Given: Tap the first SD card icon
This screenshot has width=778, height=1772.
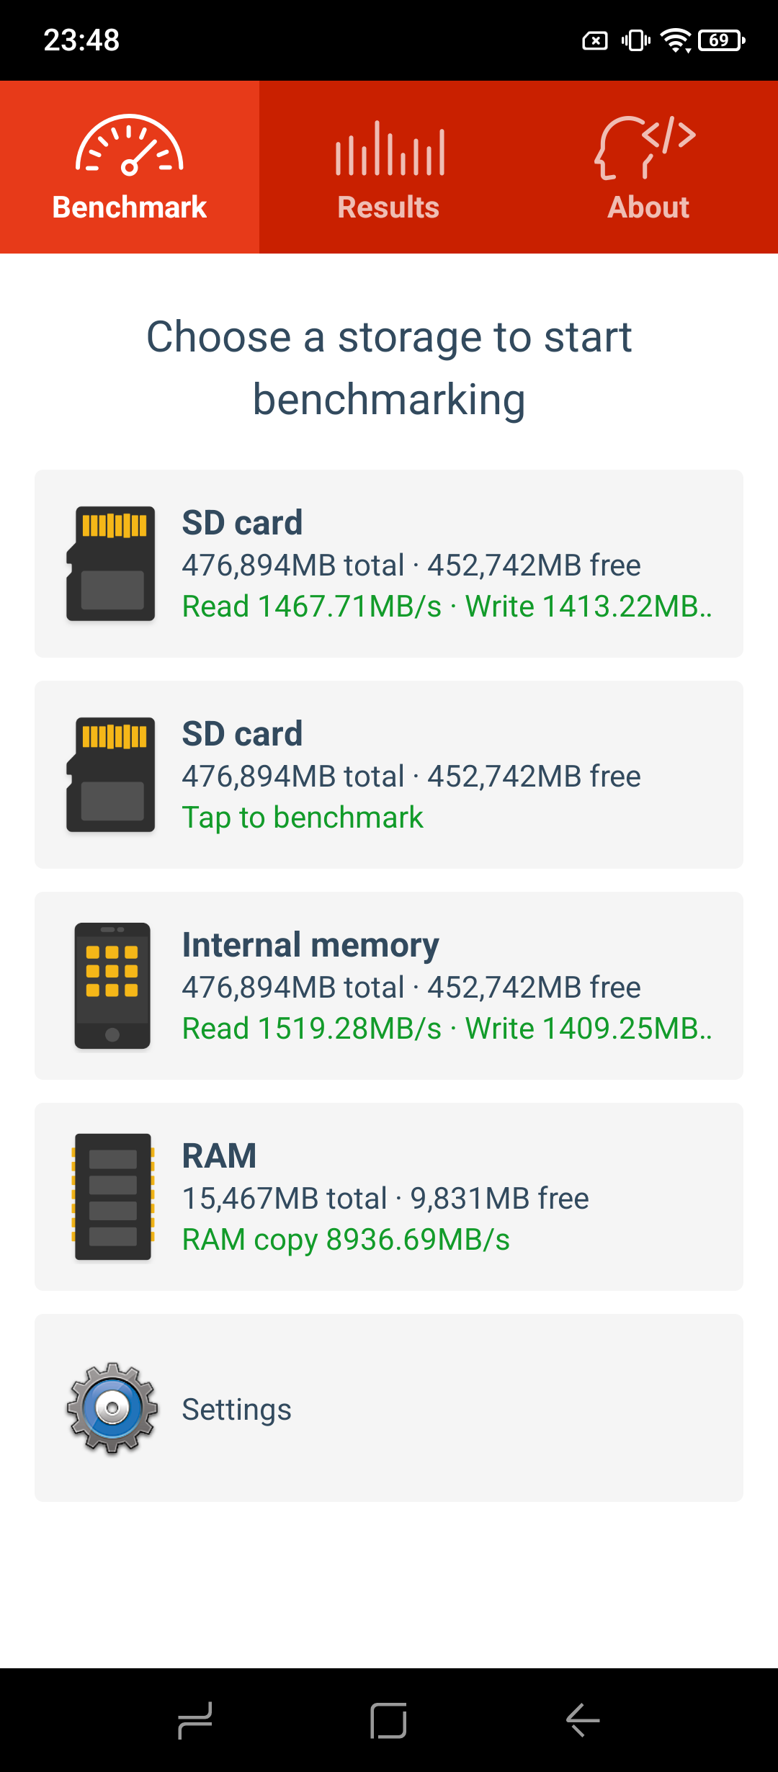Looking at the screenshot, I should click(x=111, y=563).
